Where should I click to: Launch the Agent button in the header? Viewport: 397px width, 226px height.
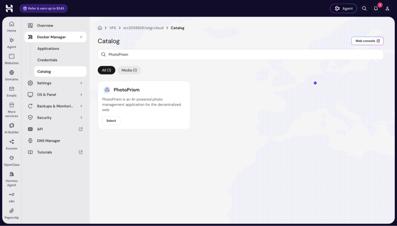(343, 8)
